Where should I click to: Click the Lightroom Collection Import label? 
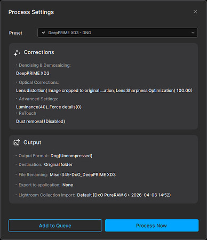47,195
